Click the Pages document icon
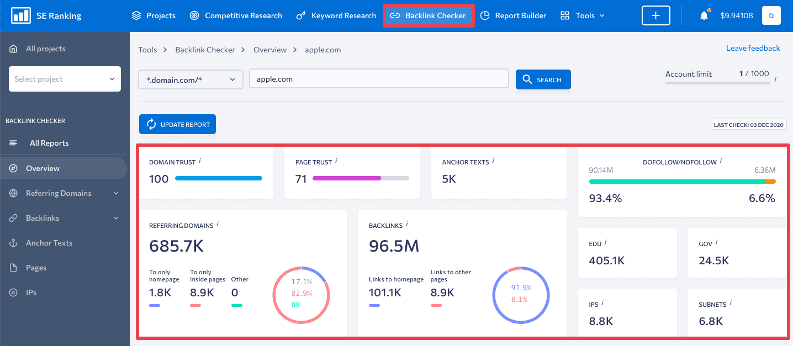Screen dimensions: 793x346 pos(13,268)
